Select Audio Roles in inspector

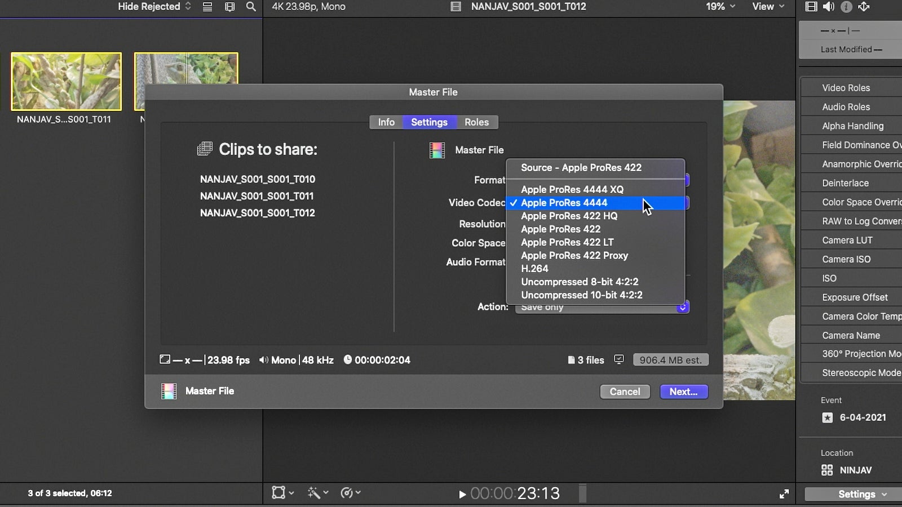pos(846,107)
